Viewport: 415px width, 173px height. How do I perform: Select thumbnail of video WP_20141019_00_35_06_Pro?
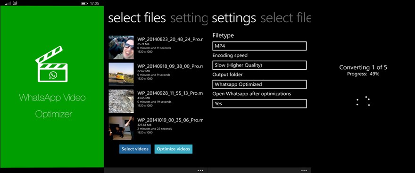tap(121, 128)
